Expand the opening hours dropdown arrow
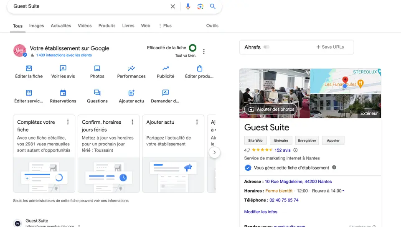The height and width of the screenshot is (227, 401). pos(343,191)
